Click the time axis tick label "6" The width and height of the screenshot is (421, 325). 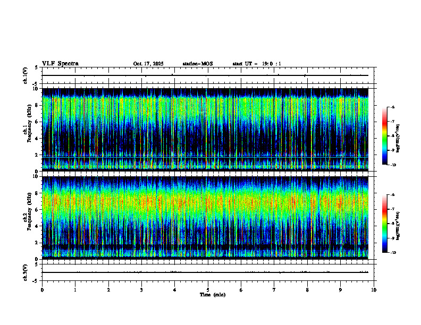pyautogui.click(x=241, y=290)
